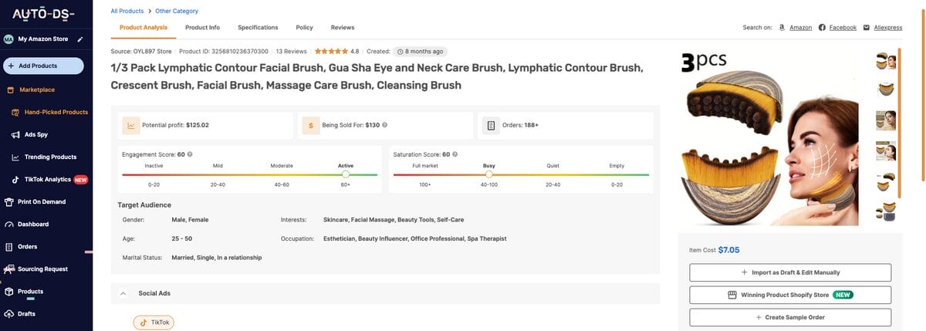Image resolution: width=926 pixels, height=331 pixels.
Task: Click Engagement Score help icon
Action: pos(189,154)
